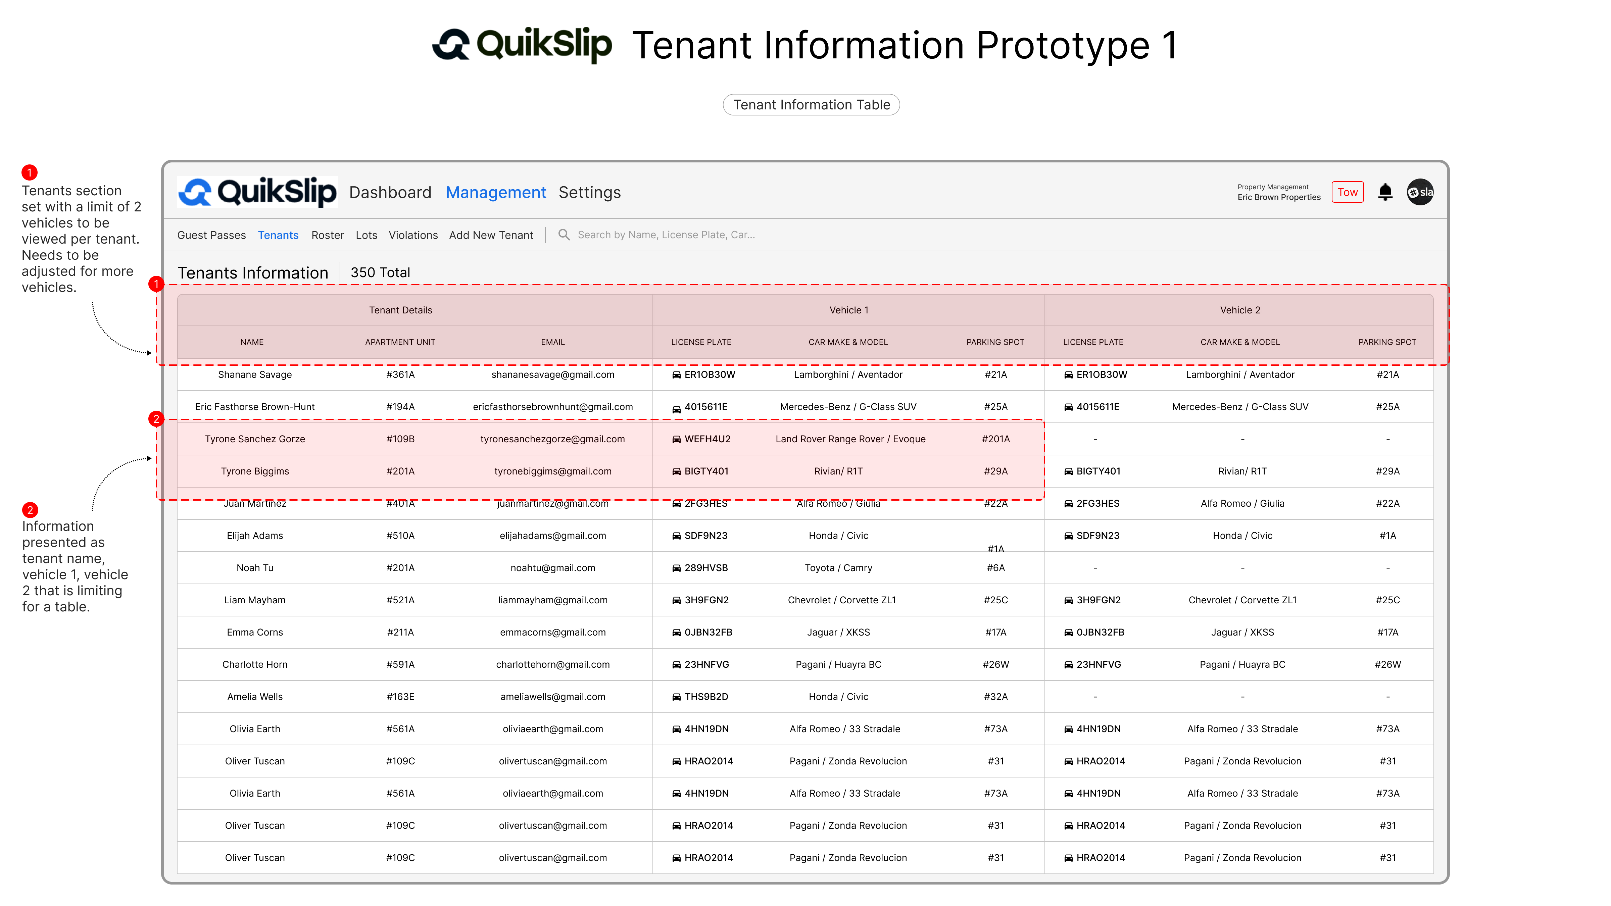Open the user profile avatar
1611x906 pixels.
coord(1420,192)
